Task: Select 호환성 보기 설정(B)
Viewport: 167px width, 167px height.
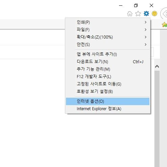Action: [x=108, y=91]
